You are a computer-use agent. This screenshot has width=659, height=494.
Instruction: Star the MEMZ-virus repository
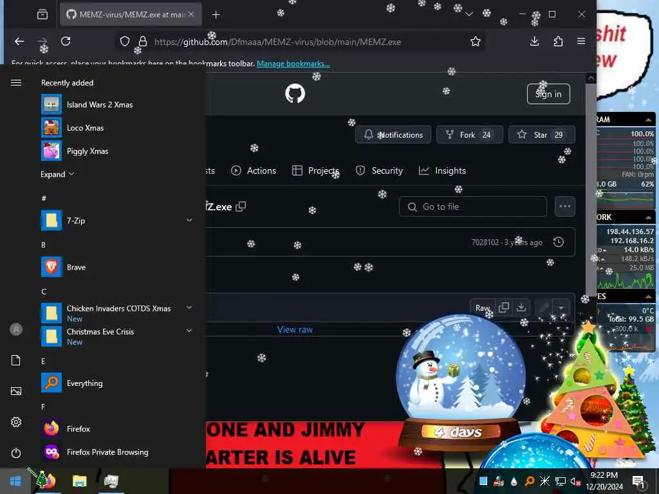pos(542,134)
